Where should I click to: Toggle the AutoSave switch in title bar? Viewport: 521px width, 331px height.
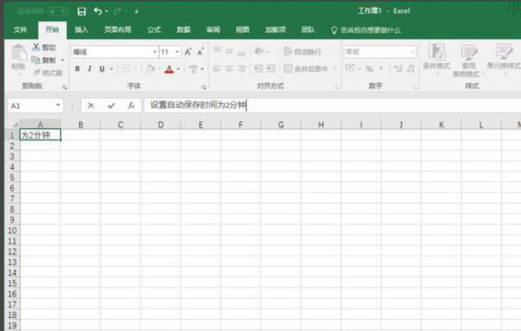(x=58, y=11)
